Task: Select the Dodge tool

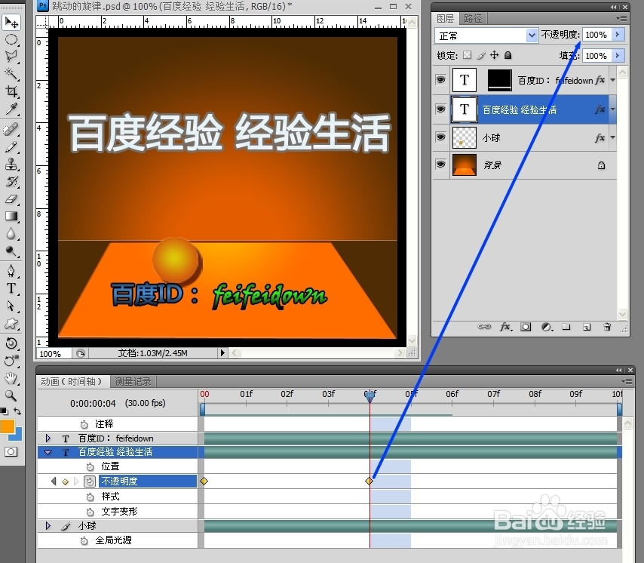Action: coord(11,251)
